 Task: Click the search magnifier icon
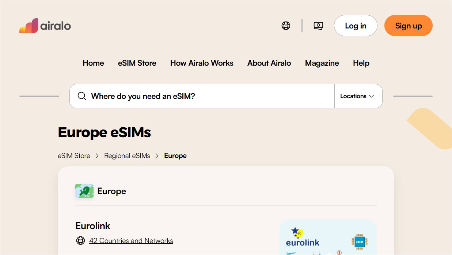[x=82, y=96]
